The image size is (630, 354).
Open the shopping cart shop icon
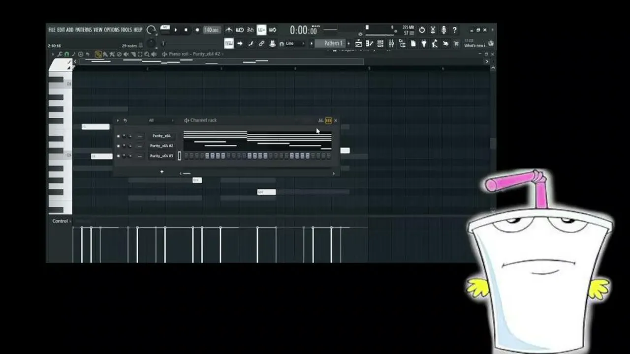pyautogui.click(x=456, y=44)
